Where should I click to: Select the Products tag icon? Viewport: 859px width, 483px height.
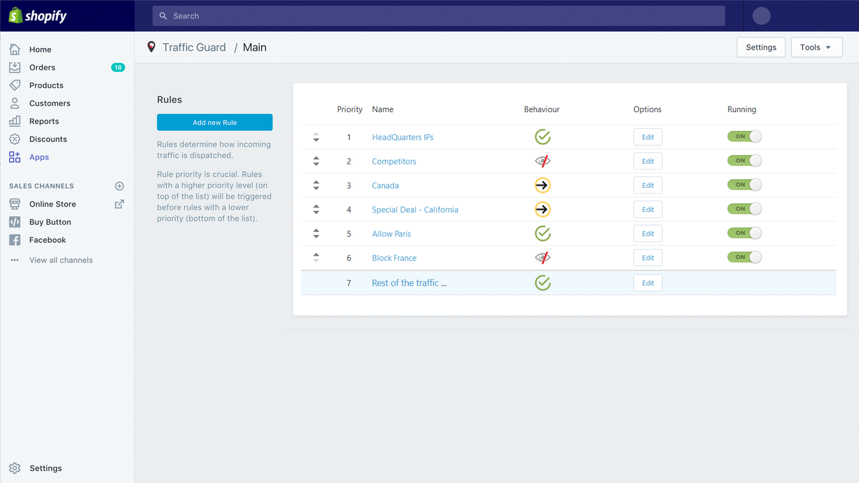(15, 85)
